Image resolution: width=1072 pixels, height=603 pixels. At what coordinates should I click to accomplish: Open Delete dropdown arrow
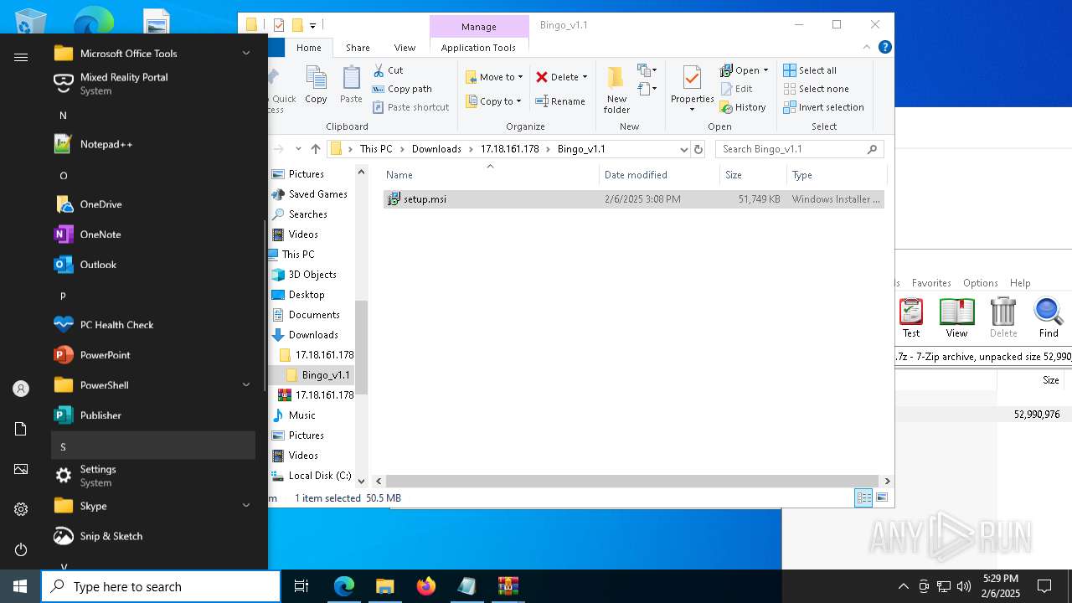[x=585, y=77]
